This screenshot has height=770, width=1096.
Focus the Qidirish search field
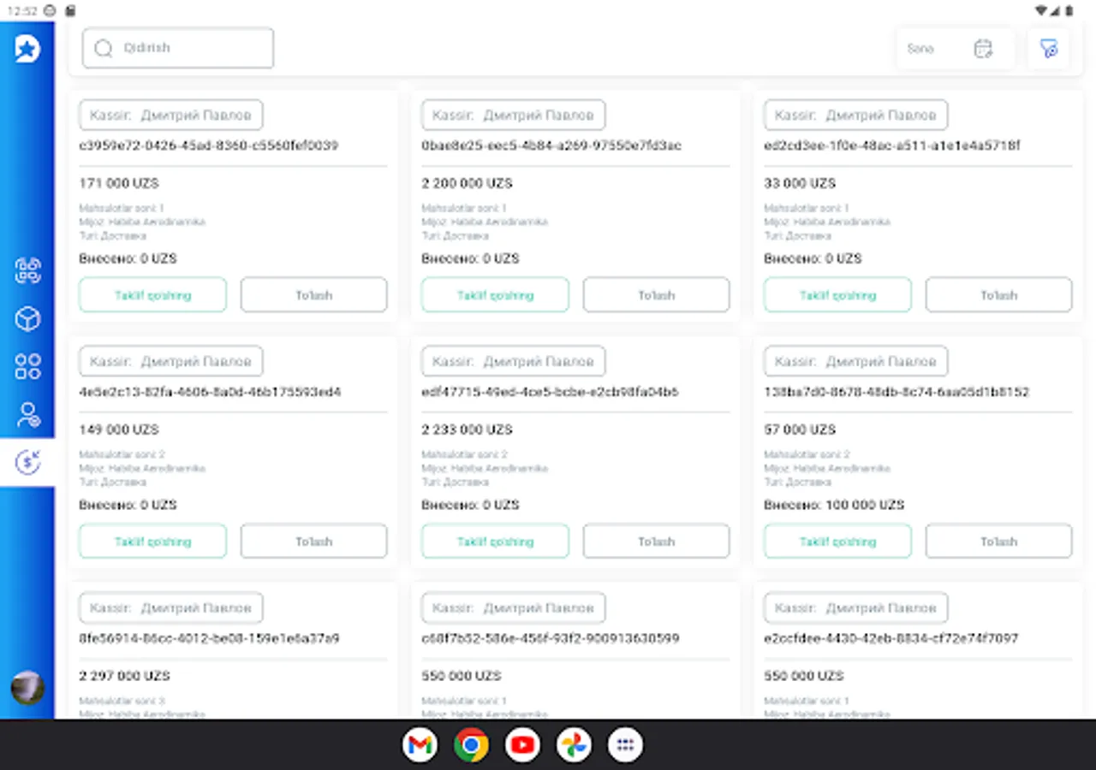click(178, 48)
